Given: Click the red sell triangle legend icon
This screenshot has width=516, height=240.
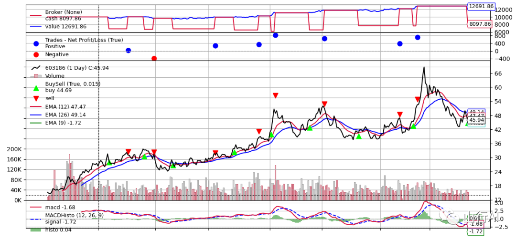Looking at the screenshot, I should pos(36,98).
